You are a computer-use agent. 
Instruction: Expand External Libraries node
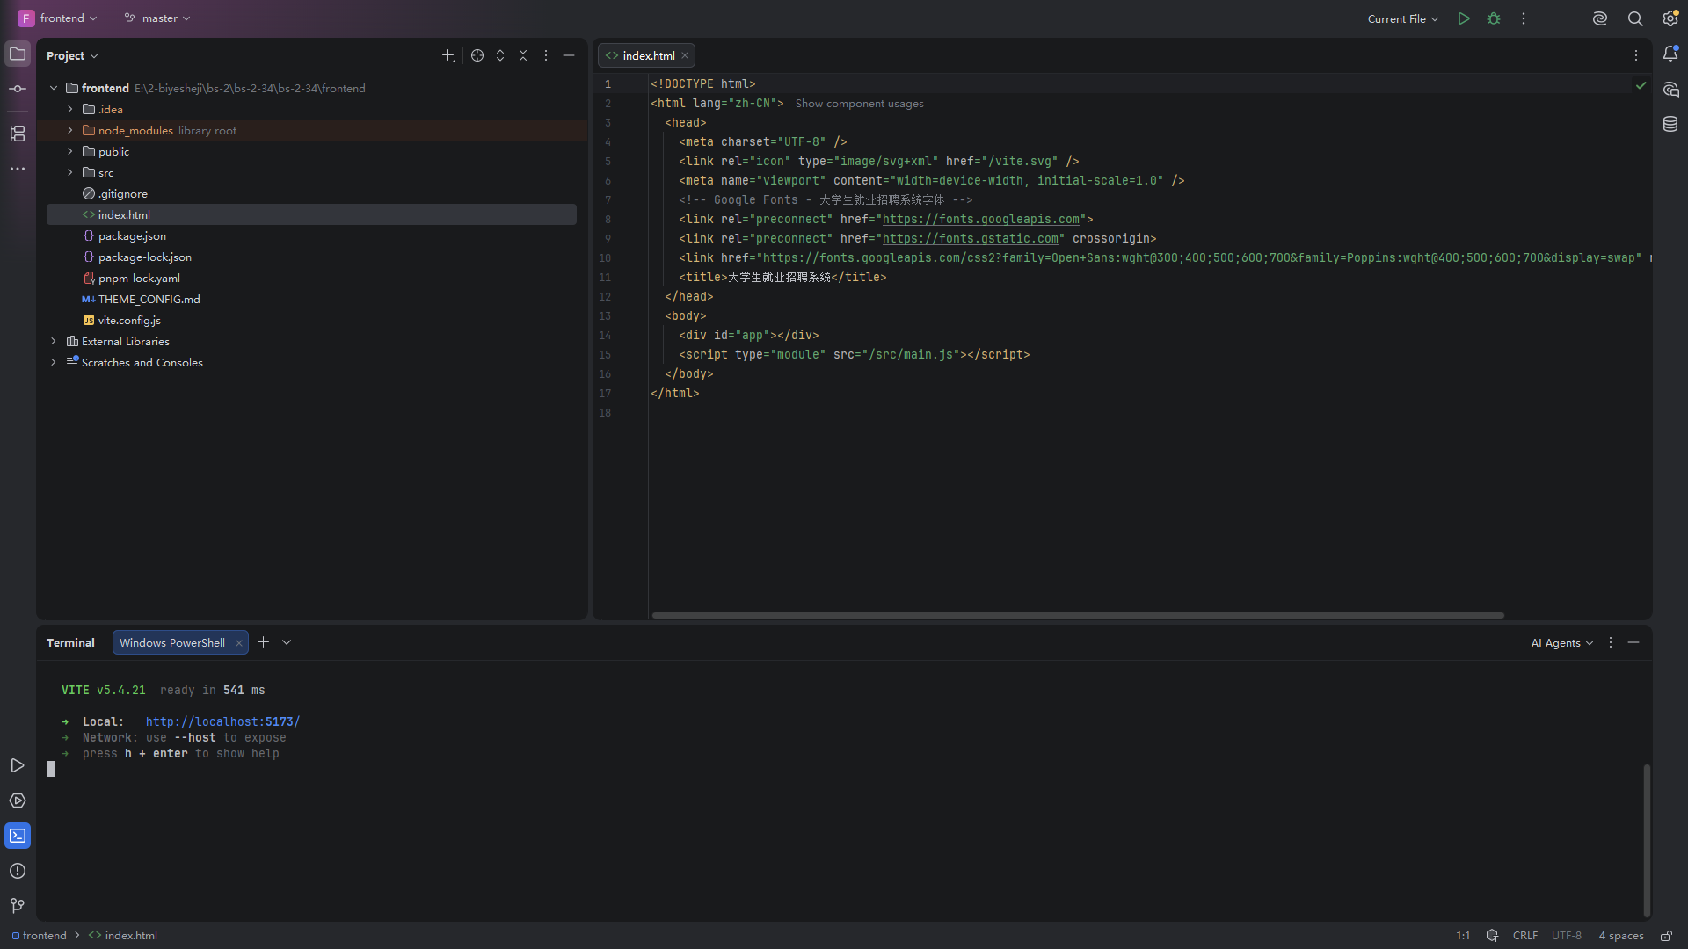(54, 341)
